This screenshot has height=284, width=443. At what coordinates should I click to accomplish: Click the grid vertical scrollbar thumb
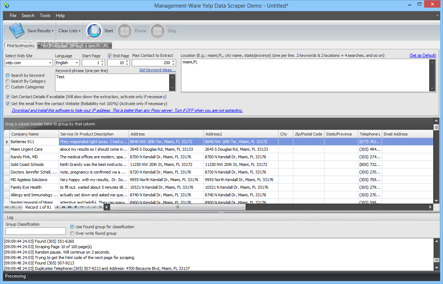pyautogui.click(x=436, y=127)
